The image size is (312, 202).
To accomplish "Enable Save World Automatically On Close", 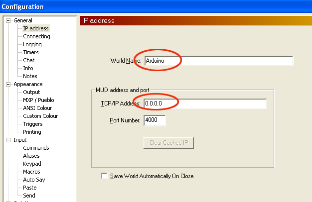I will pyautogui.click(x=104, y=176).
